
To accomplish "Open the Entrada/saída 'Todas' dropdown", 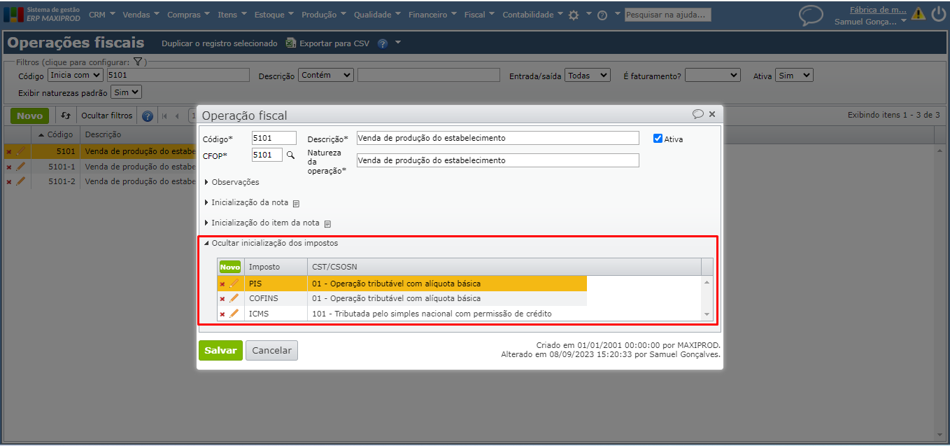I will coord(588,75).
